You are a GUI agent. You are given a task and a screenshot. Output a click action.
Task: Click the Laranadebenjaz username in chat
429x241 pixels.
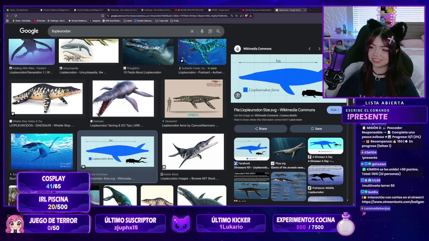377,208
